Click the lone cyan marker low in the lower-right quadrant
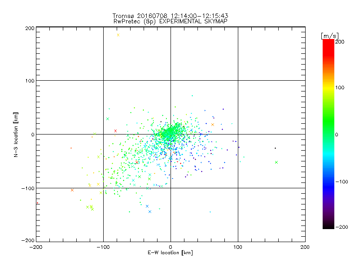 coord(210,212)
